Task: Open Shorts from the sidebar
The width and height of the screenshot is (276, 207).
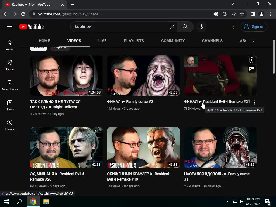Action: click(10, 65)
